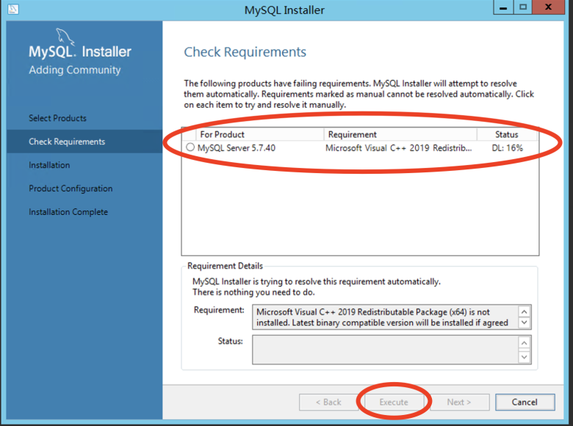Click the Execute button
This screenshot has height=426, width=573.
[394, 402]
